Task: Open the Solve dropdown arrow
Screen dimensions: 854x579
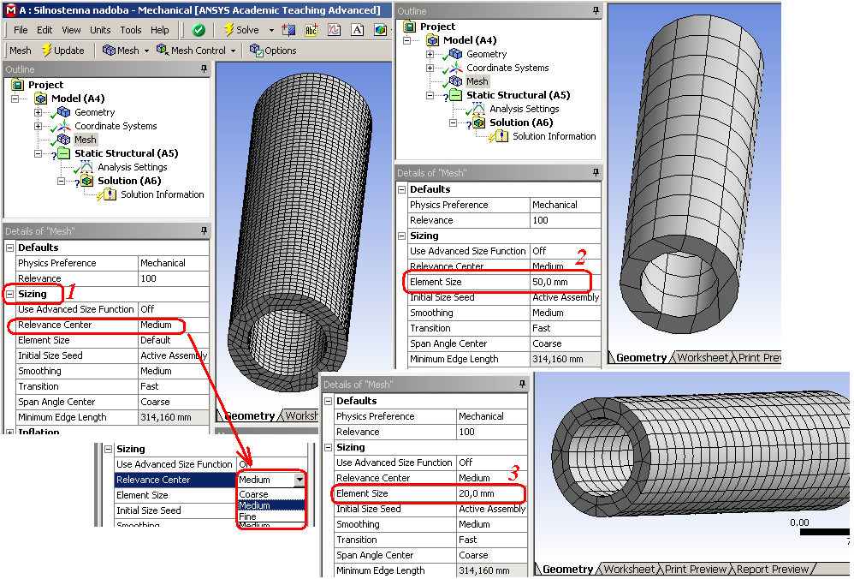Action: click(271, 30)
